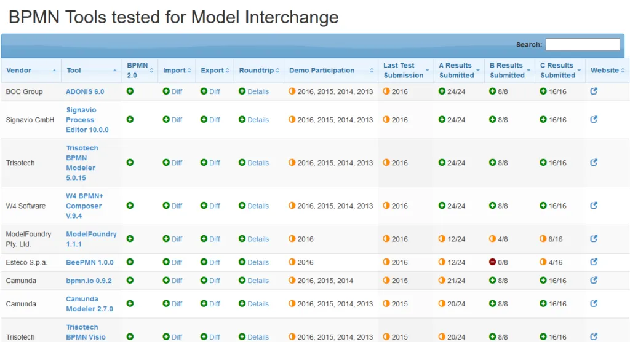630x342 pixels.
Task: Open ModelFoundry 1.1.1 tool link
Action: [91, 239]
